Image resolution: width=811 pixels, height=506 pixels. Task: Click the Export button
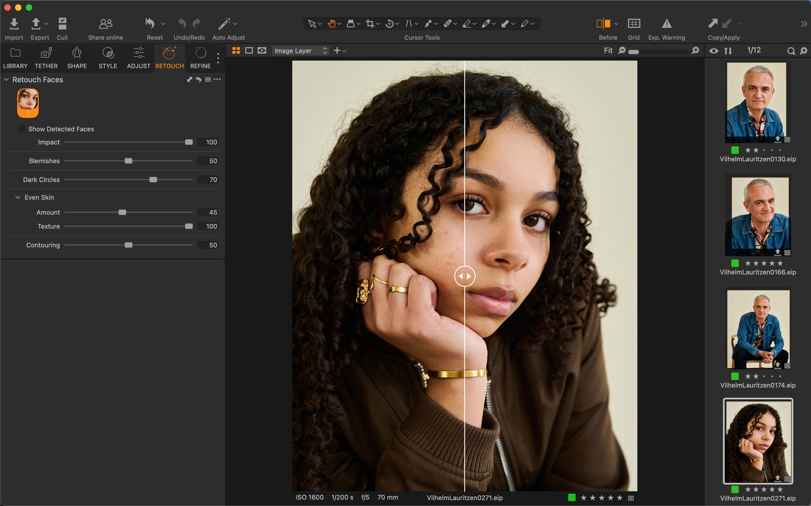pos(37,28)
